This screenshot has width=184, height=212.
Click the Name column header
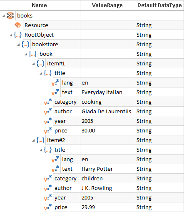click(x=40, y=5)
